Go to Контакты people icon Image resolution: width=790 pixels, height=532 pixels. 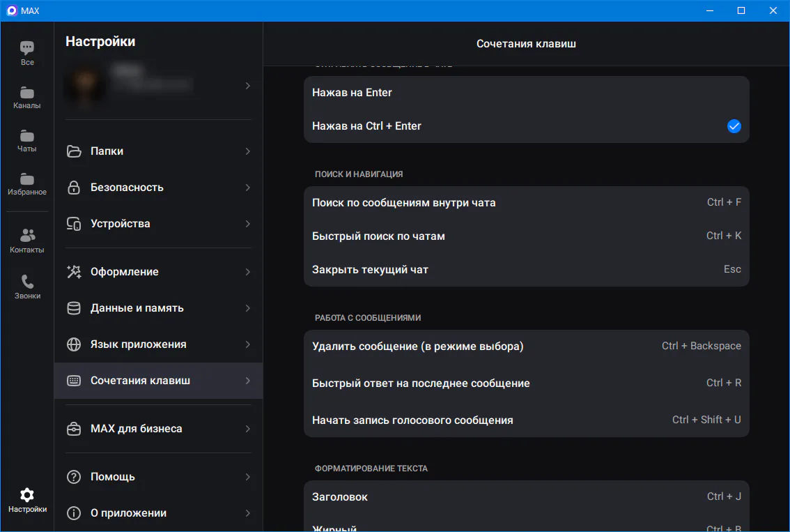(27, 235)
